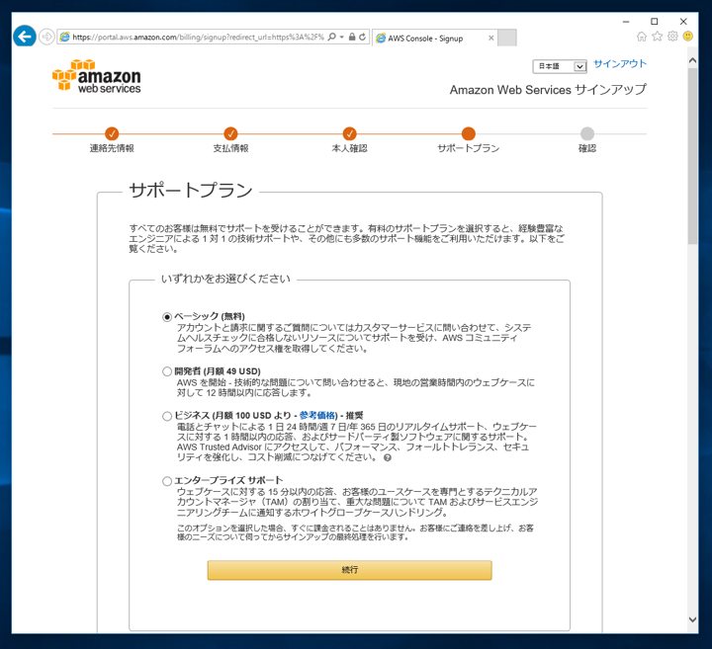
Task: Click the 連絡先情報 step checkmark
Action: (x=112, y=133)
